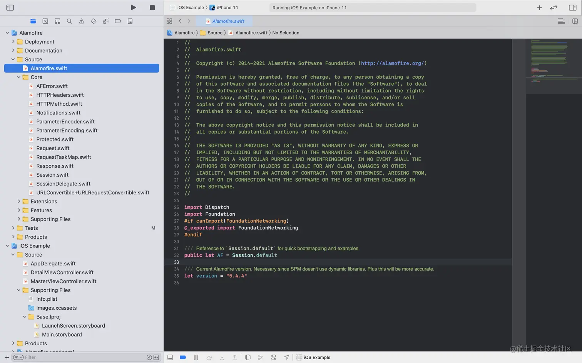Open AppDelegate.swift
The image size is (582, 363).
(x=53, y=264)
